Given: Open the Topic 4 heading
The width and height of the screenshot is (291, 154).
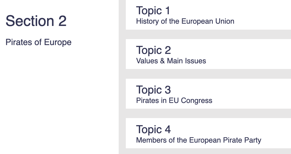Looking at the screenshot, I should pyautogui.click(x=153, y=129).
